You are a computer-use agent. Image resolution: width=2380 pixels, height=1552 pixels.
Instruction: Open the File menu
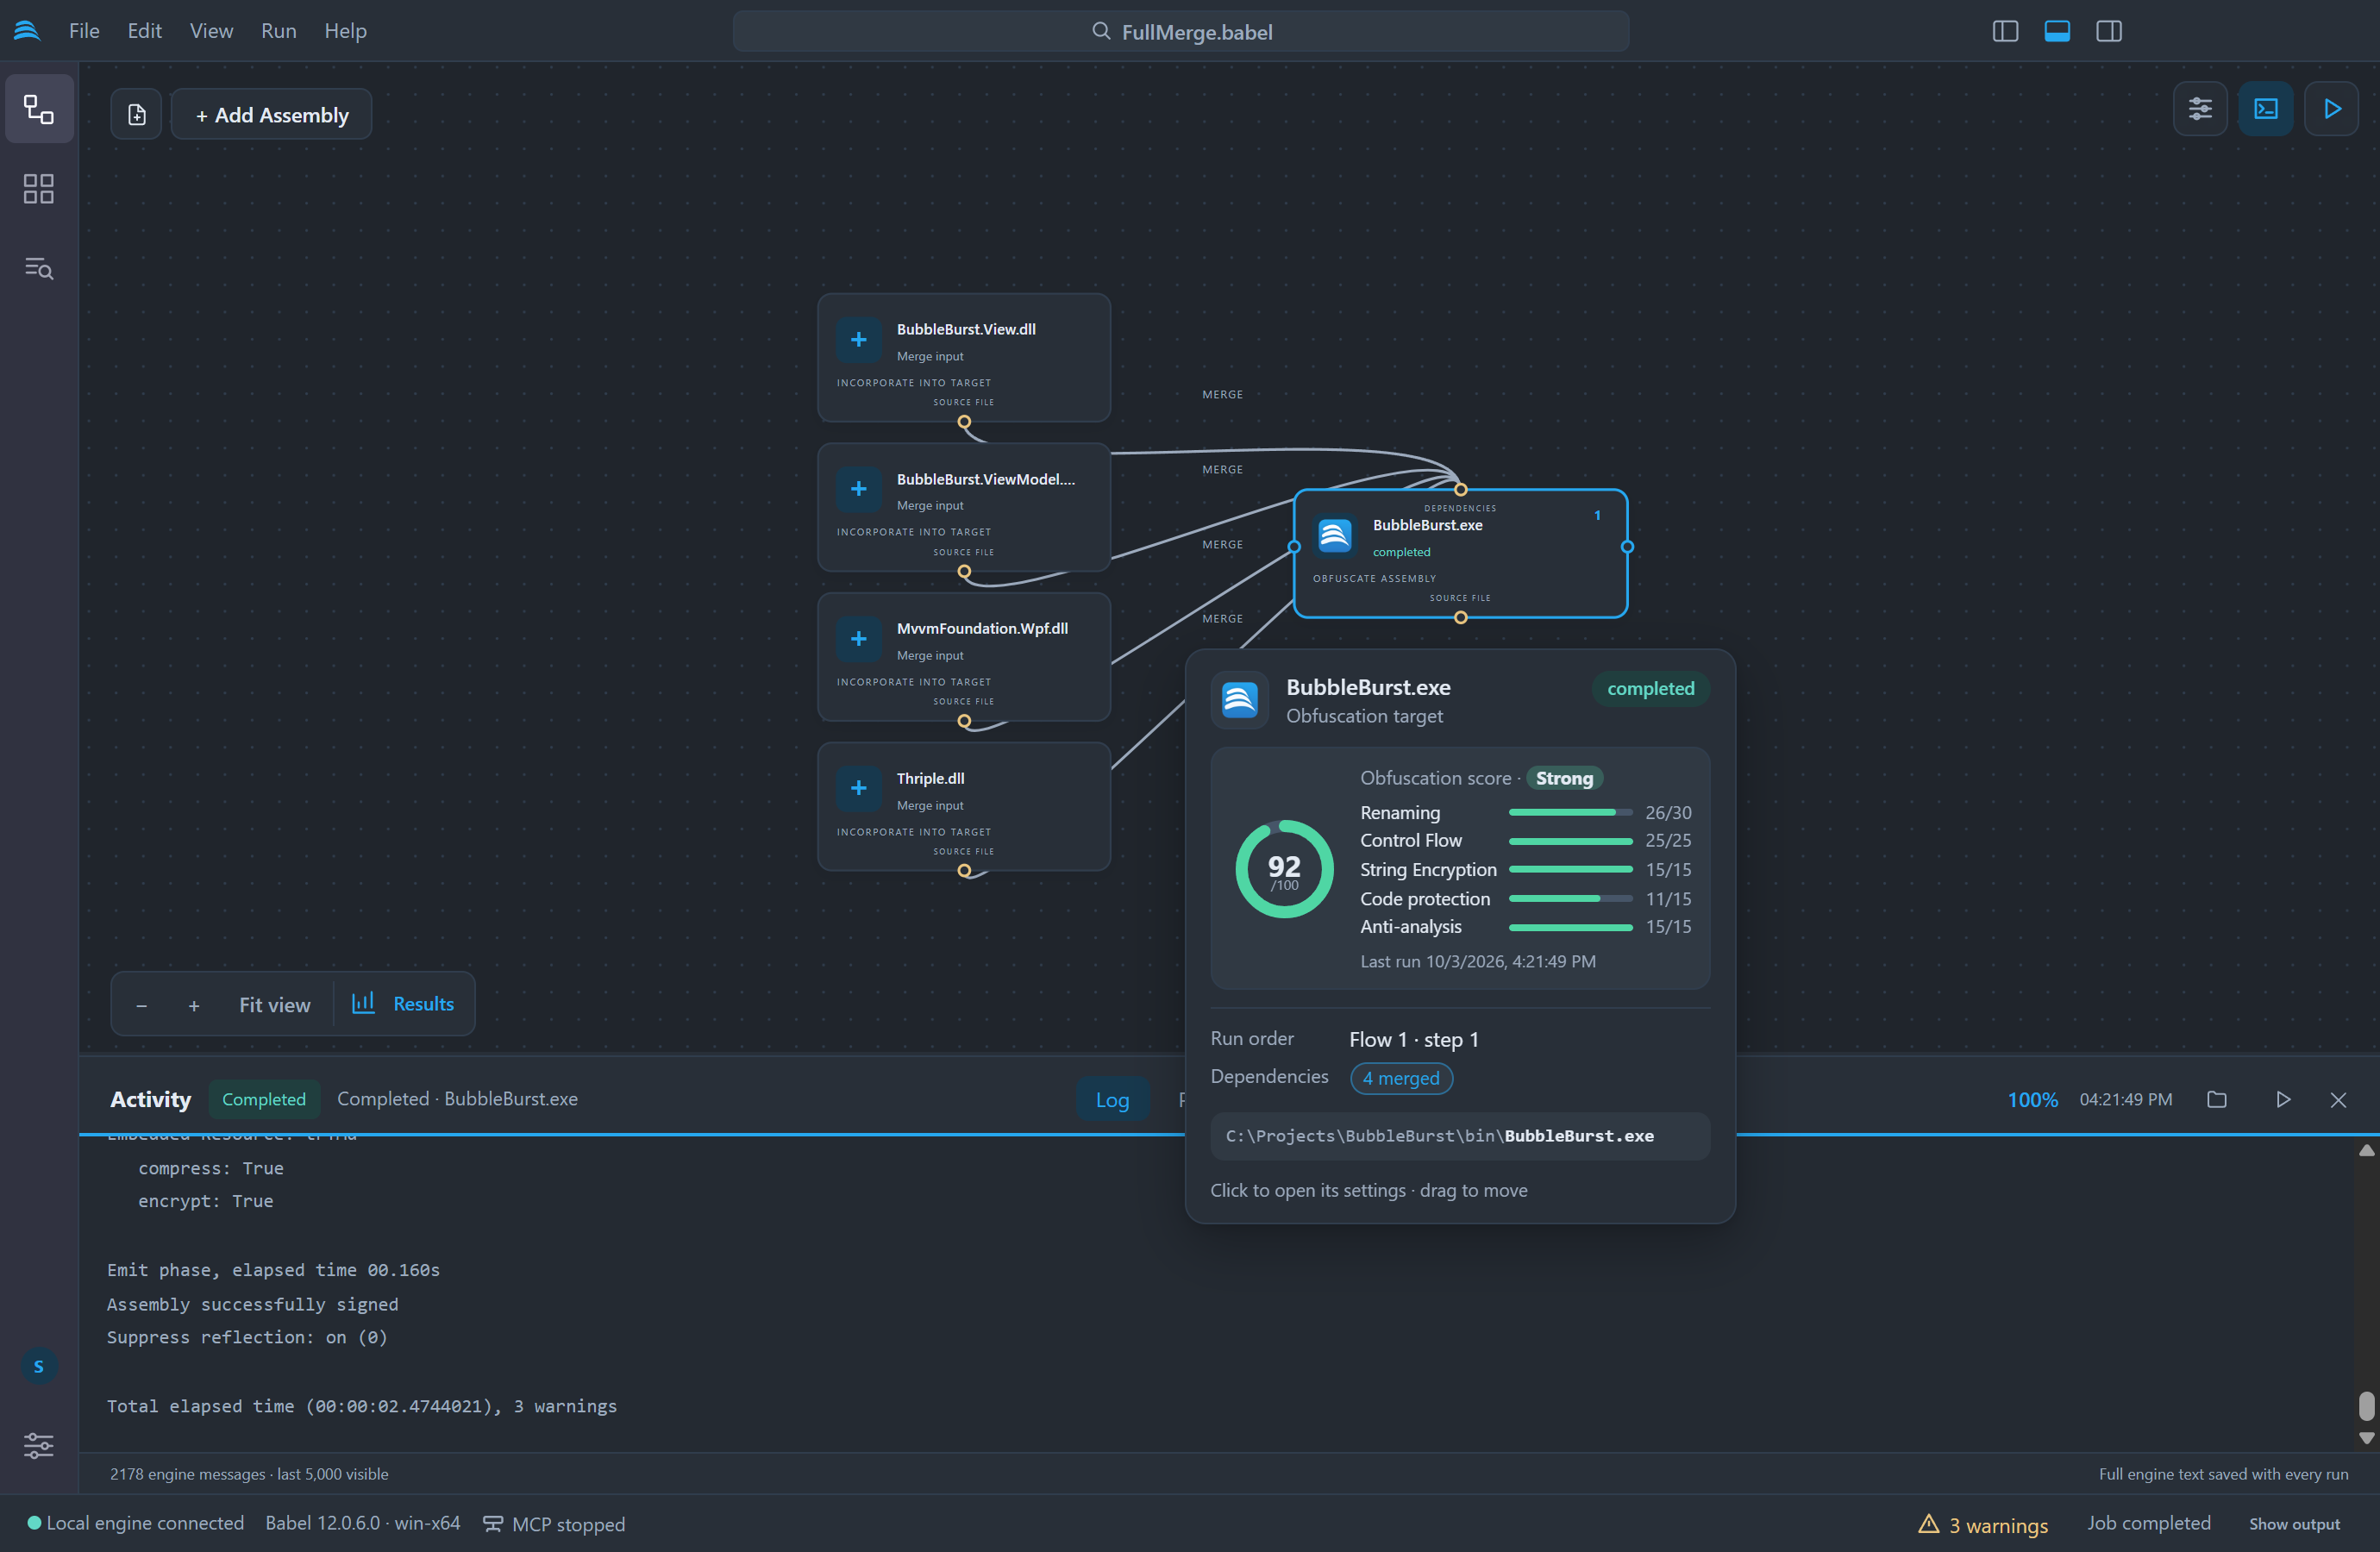tap(84, 31)
